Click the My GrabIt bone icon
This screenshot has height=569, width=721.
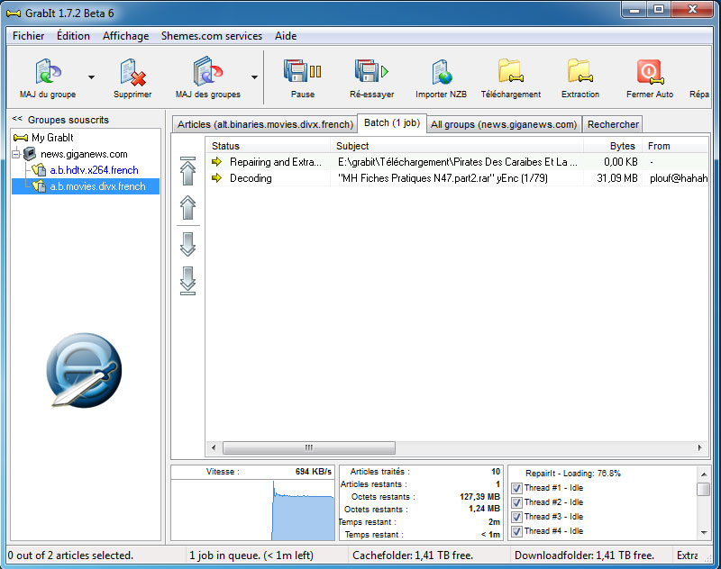(x=21, y=138)
